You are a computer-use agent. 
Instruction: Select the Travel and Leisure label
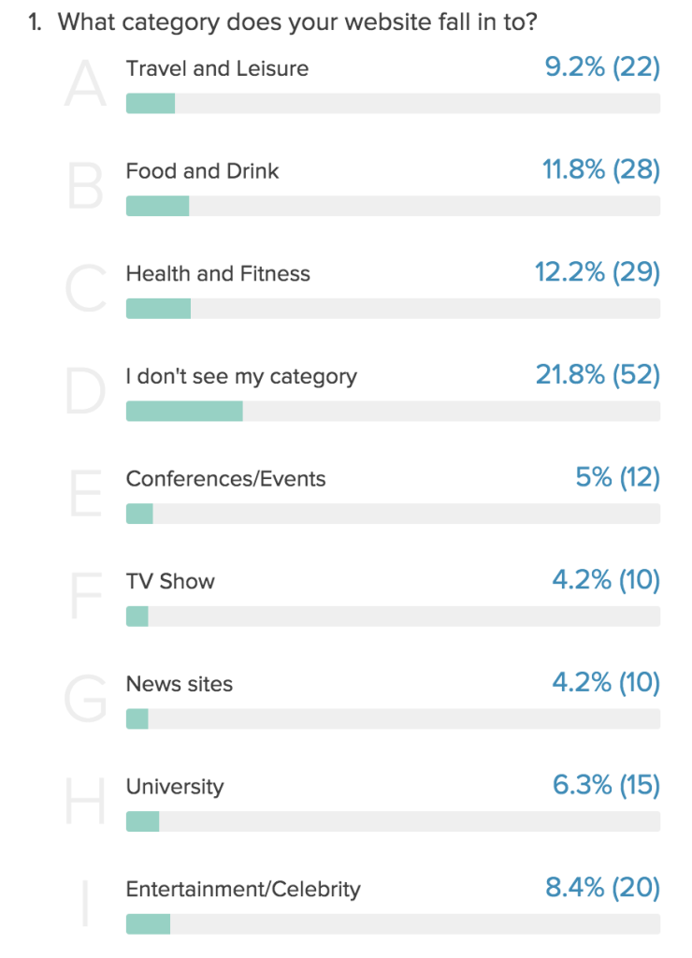[217, 68]
